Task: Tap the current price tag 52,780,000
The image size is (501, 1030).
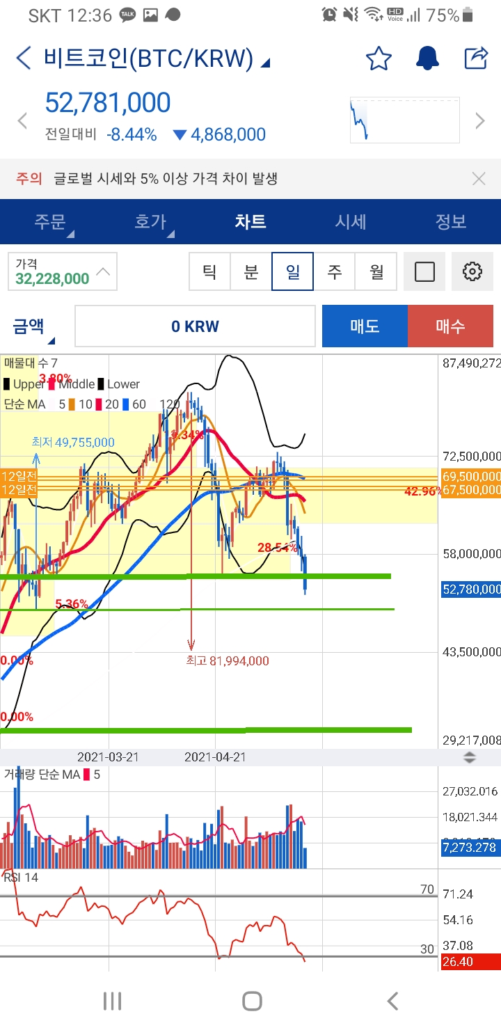Action: click(x=471, y=589)
